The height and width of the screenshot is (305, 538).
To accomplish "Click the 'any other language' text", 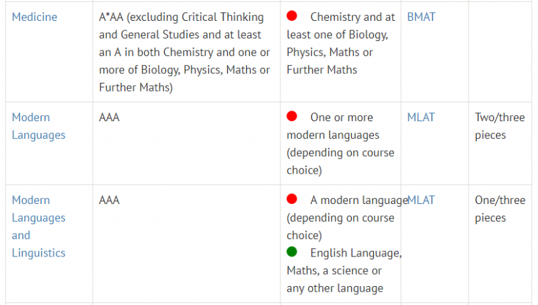I will click(x=335, y=288).
